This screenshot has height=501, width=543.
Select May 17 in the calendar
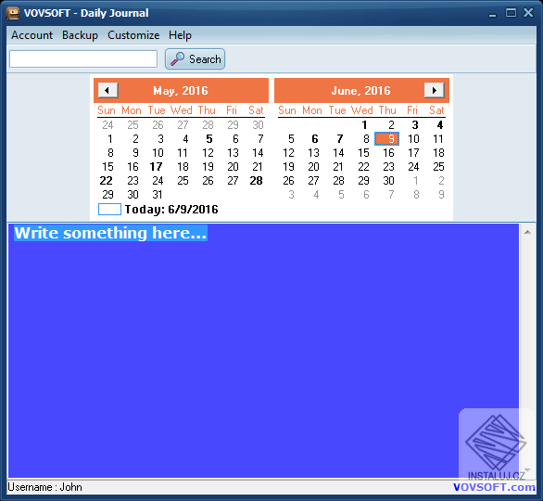[x=157, y=167]
